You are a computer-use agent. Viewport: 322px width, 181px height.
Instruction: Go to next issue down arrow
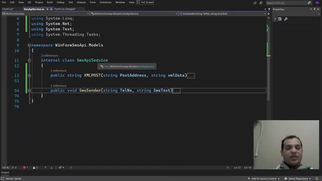(x=51, y=167)
